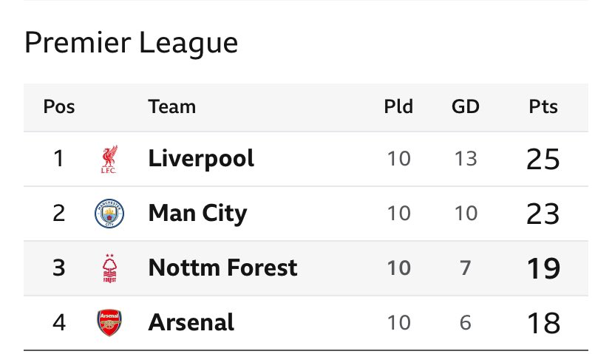Open the Man City team link
The width and height of the screenshot is (612, 354).
[x=197, y=214]
